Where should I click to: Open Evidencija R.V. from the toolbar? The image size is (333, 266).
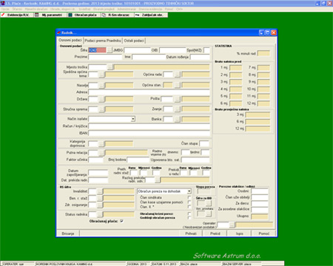[x=16, y=15]
